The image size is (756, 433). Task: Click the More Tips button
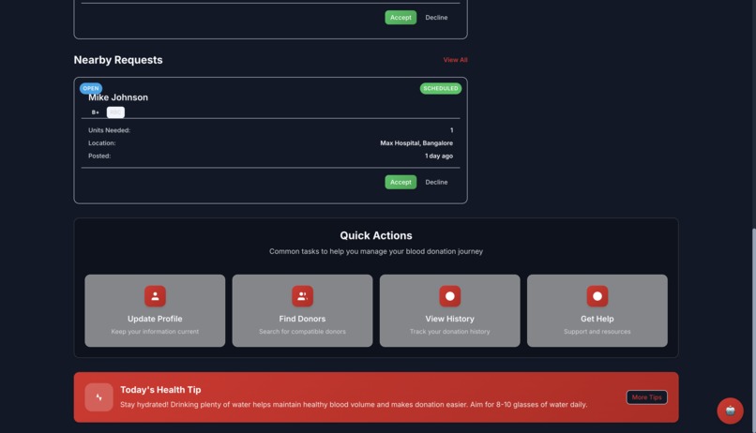646,397
